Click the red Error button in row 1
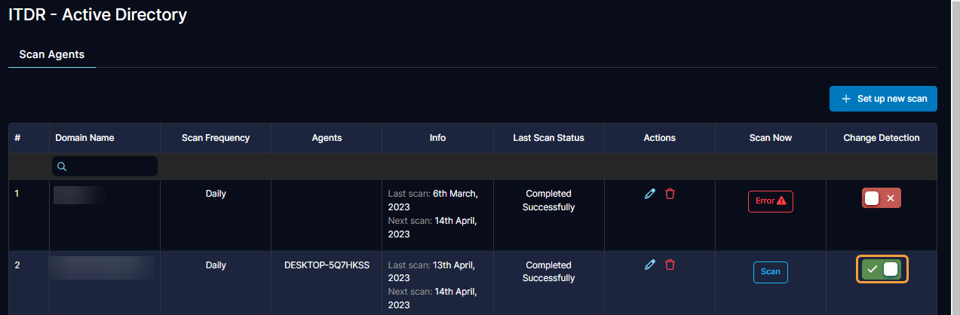 770,201
